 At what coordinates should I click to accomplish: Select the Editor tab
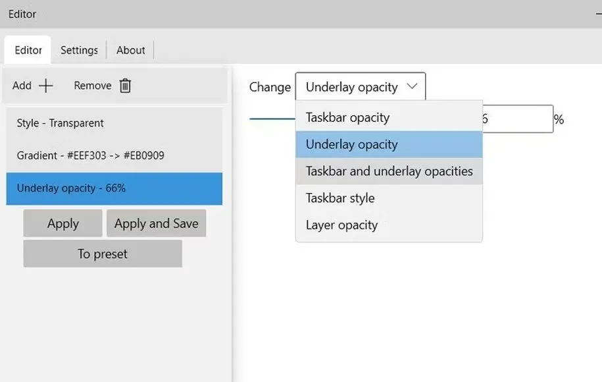(27, 49)
